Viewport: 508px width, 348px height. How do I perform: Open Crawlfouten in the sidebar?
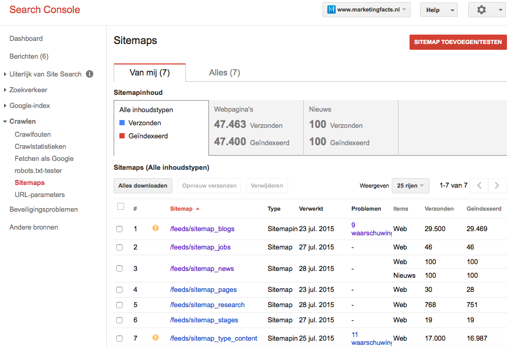[x=33, y=135]
